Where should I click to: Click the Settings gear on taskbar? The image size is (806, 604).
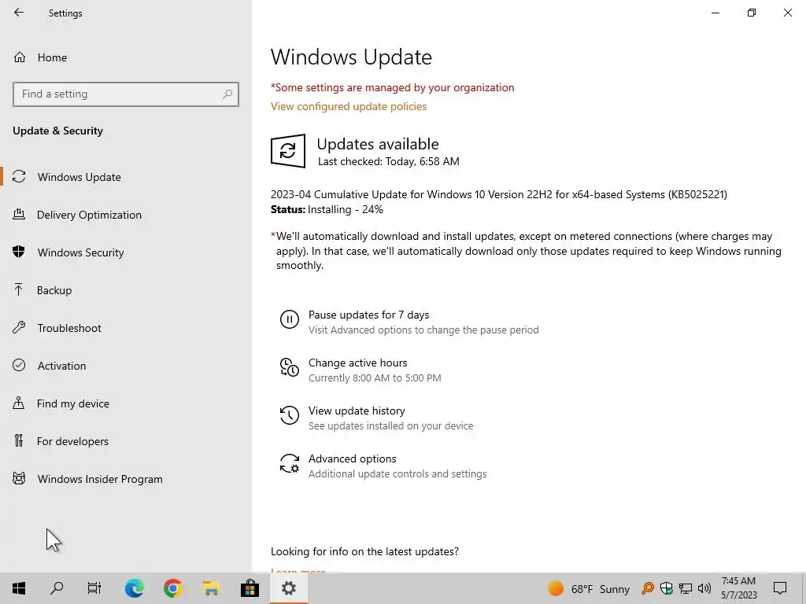[x=288, y=588]
